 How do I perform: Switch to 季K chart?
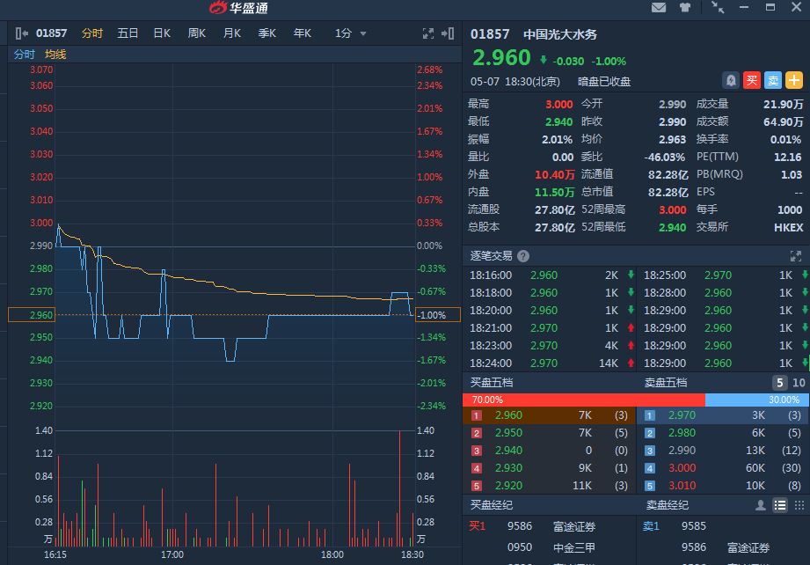267,33
